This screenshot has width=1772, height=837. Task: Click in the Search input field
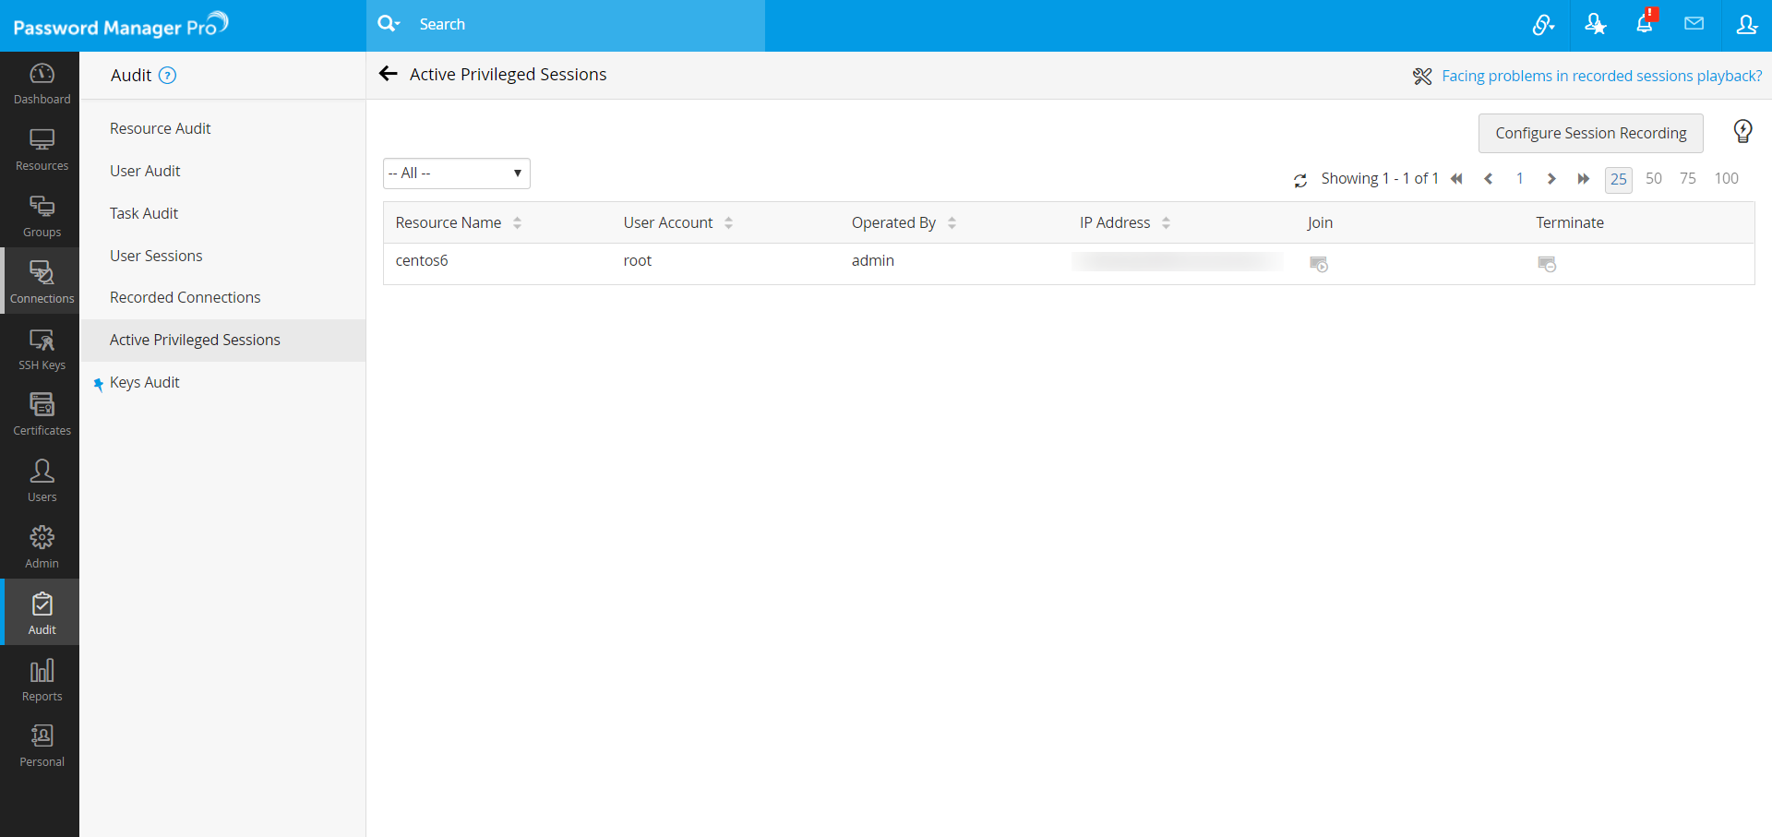pos(586,25)
